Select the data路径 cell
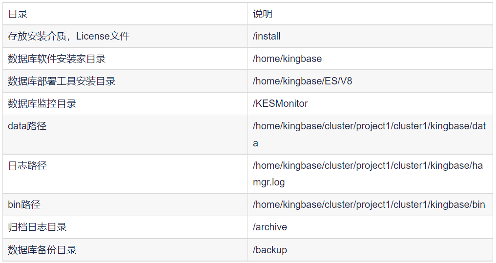Viewport: 496px width, 263px height. pyautogui.click(x=27, y=126)
